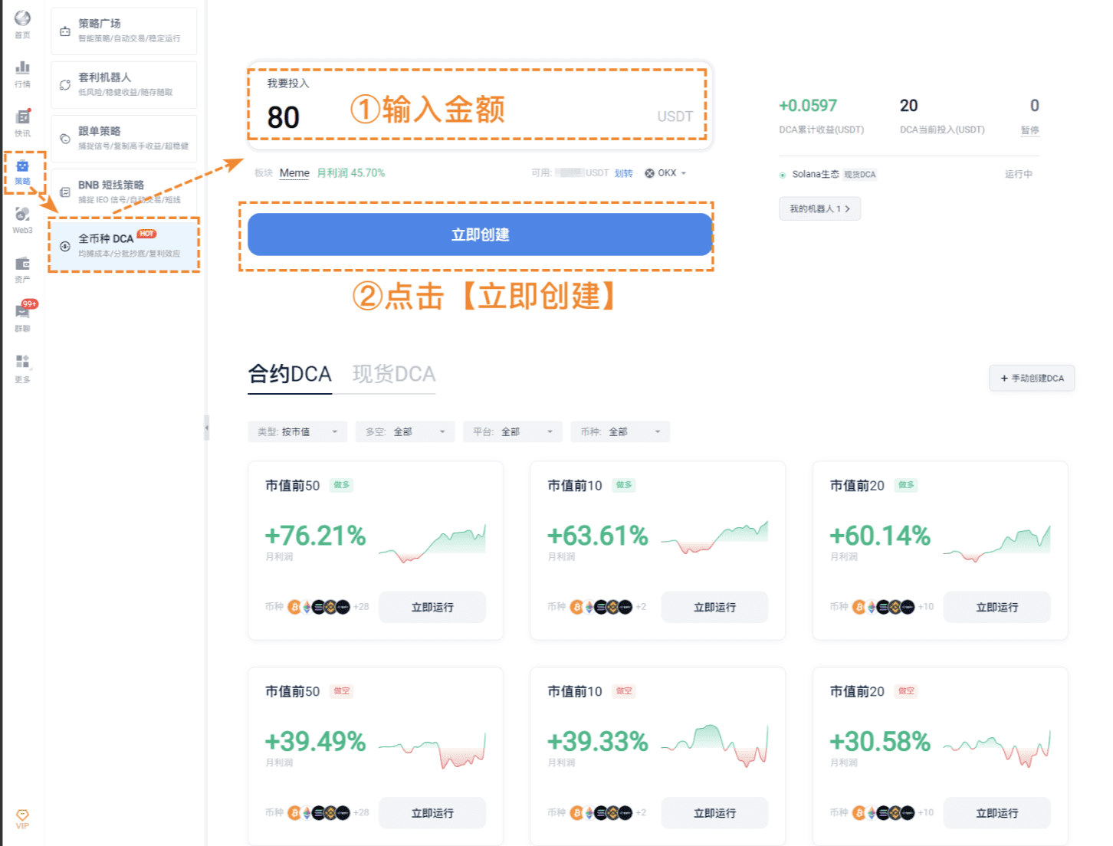Open the 群聊 chat icon with 99+ badge

tap(23, 312)
